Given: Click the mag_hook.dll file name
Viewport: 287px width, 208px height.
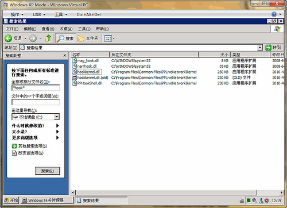Looking at the screenshot, I should coord(88,60).
